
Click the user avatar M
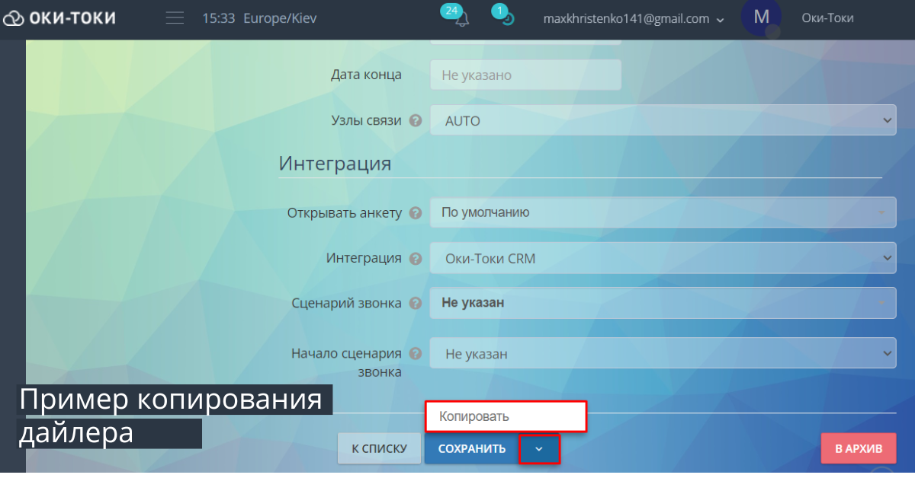tap(761, 18)
